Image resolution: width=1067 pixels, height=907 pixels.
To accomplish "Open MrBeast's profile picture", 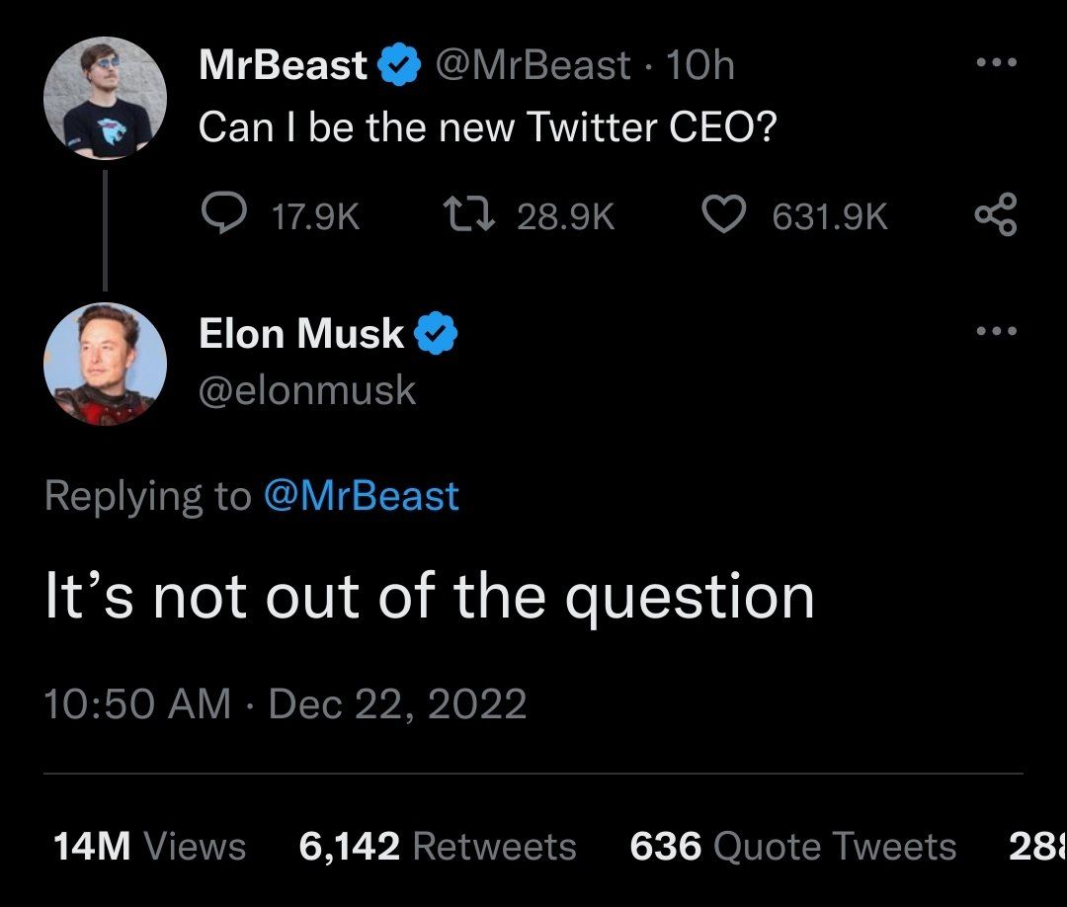I will [x=105, y=98].
